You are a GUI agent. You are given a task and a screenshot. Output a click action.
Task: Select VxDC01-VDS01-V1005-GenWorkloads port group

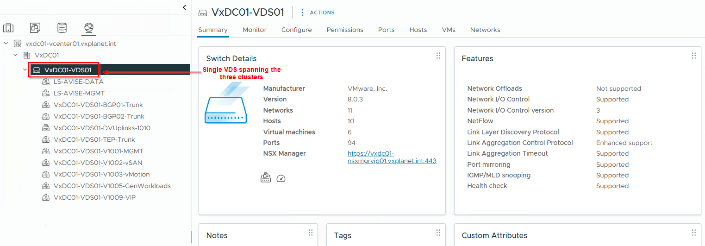112,186
